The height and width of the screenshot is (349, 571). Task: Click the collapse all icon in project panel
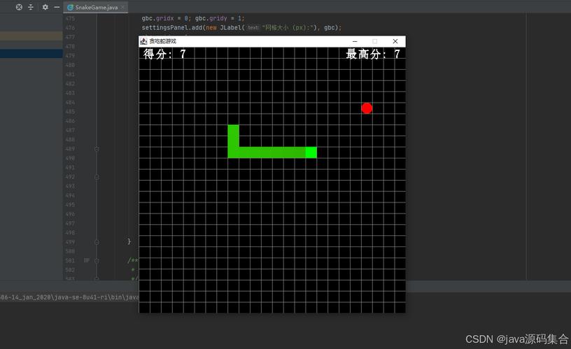[30, 7]
